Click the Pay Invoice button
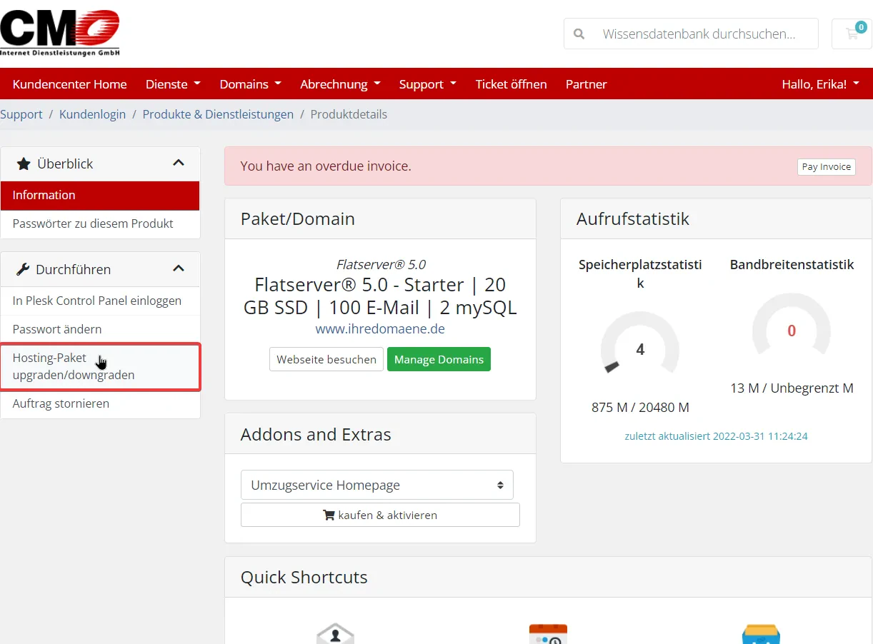Screen dimensions: 873x644 pos(827,166)
